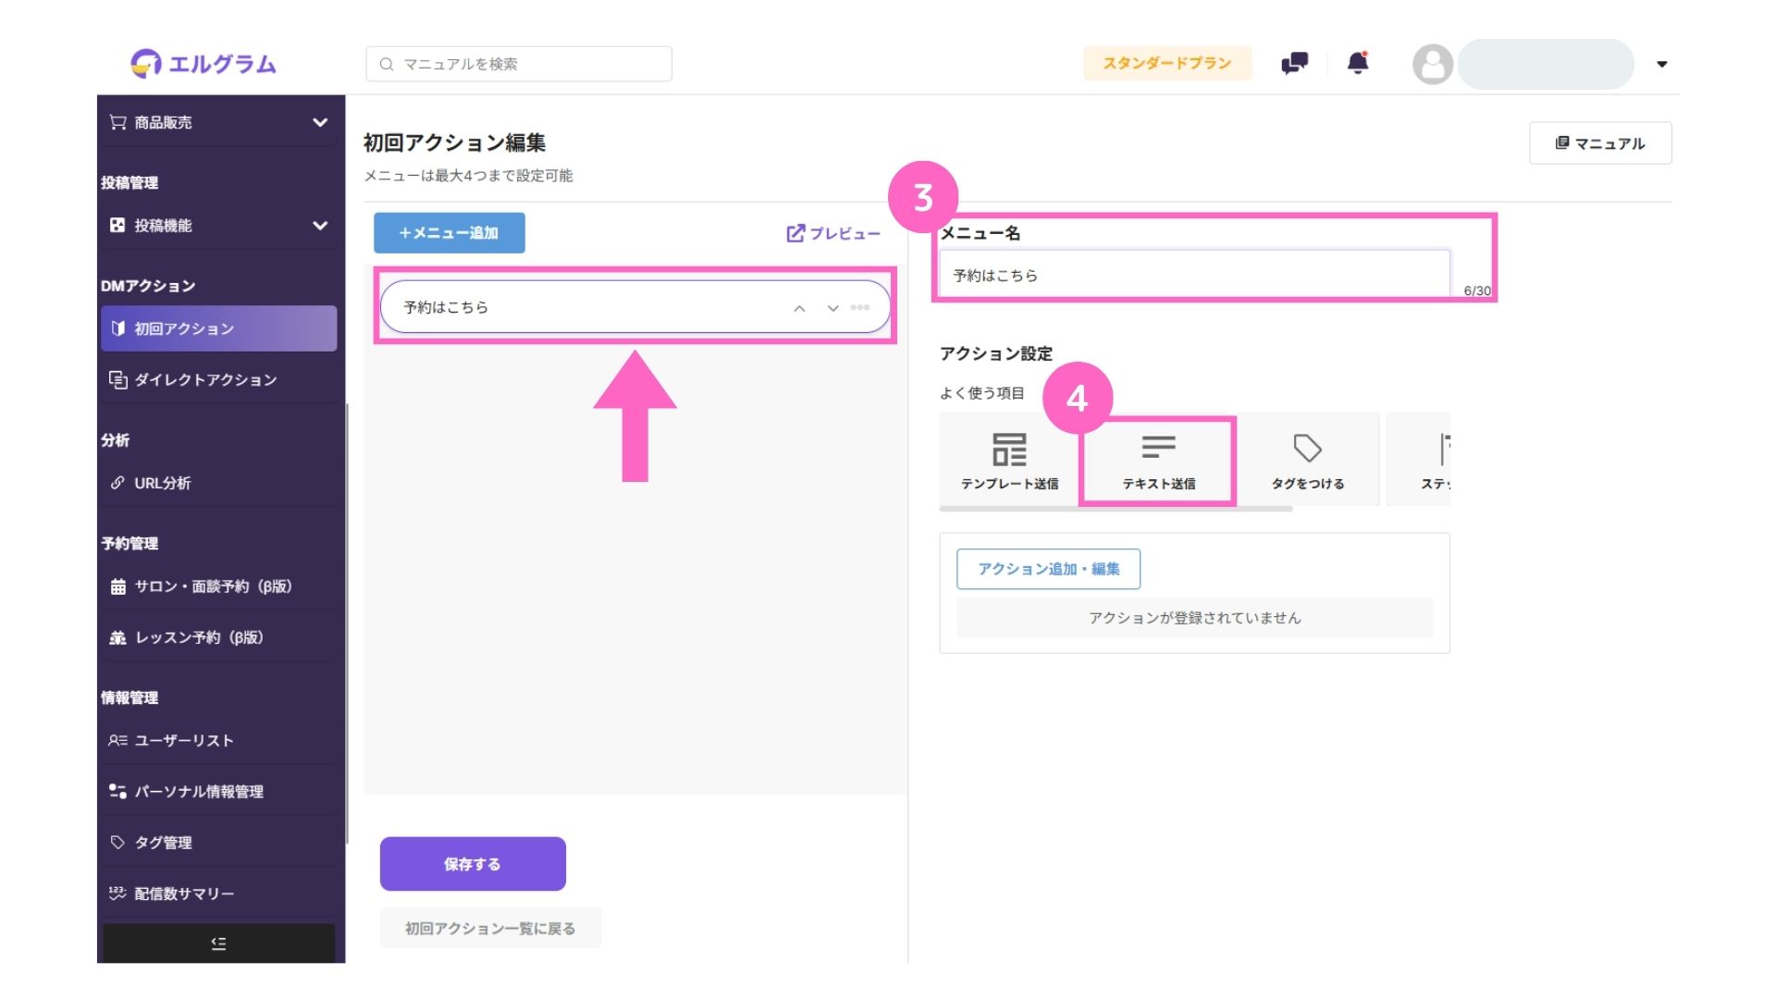Click 初回アクション一覧に戻る button
This screenshot has height=999, width=1776.
[490, 928]
